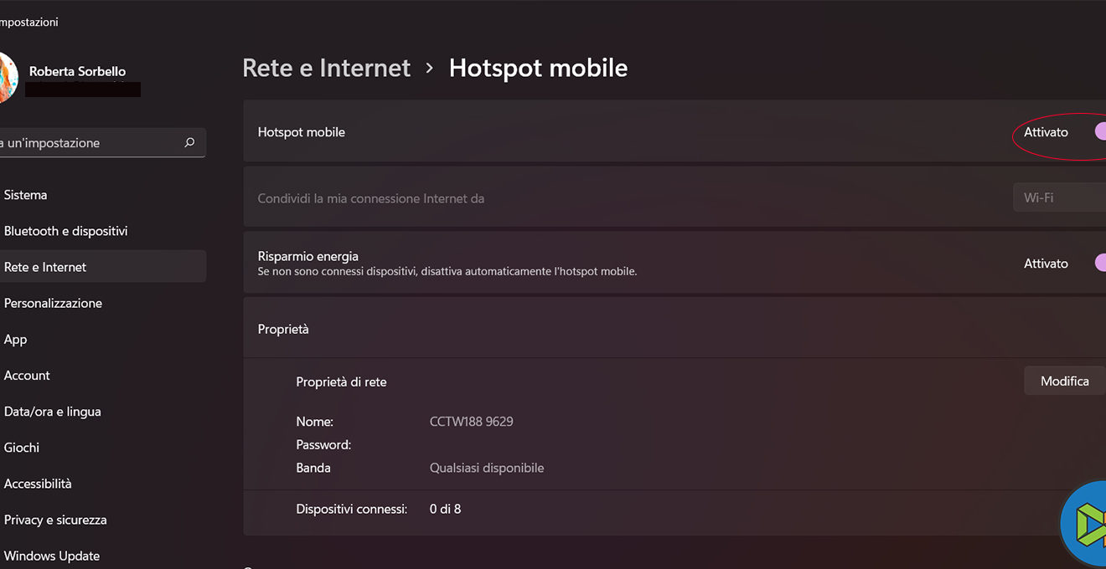Image resolution: width=1106 pixels, height=569 pixels.
Task: Click the blue logo icon at bottom right
Action: coord(1086,523)
